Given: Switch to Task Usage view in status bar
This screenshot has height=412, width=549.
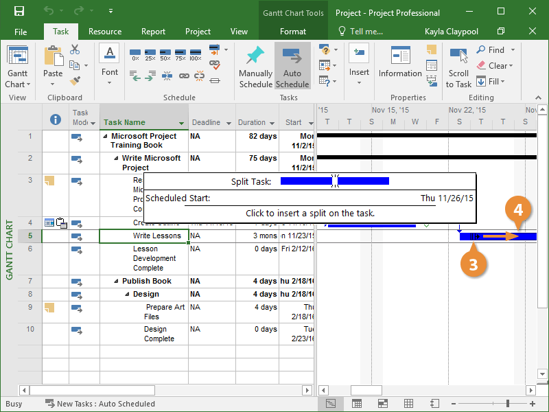Looking at the screenshot, I should [x=357, y=404].
